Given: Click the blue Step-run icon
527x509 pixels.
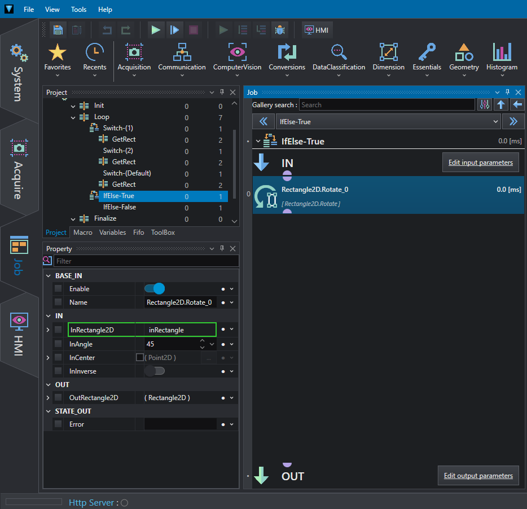Looking at the screenshot, I should [174, 30].
